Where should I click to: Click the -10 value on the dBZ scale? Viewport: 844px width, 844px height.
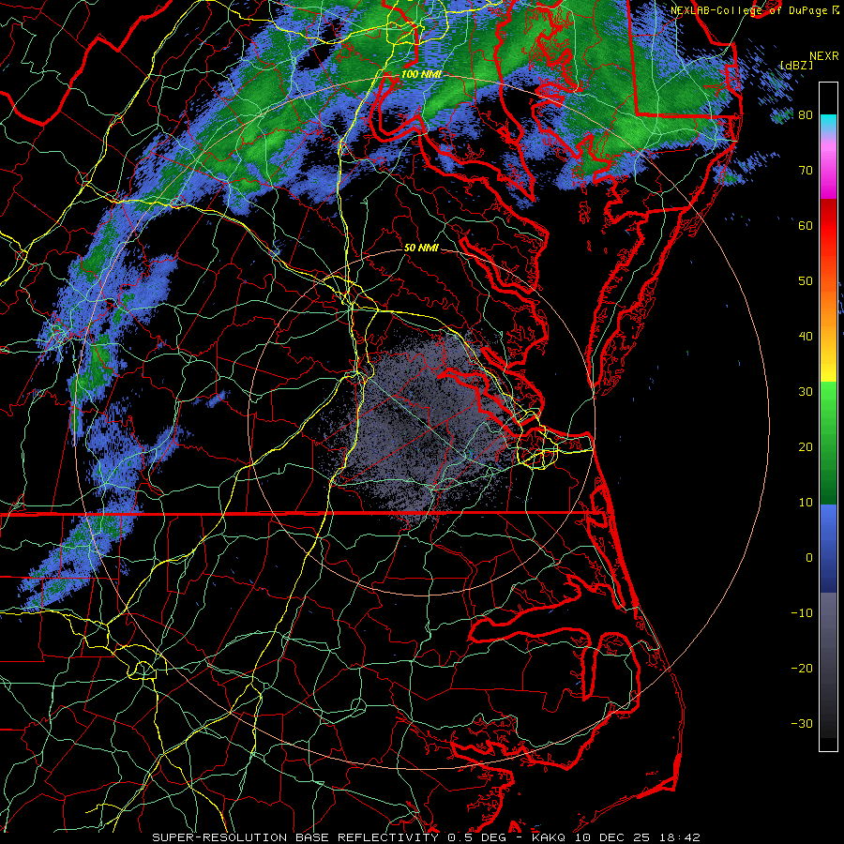point(802,613)
